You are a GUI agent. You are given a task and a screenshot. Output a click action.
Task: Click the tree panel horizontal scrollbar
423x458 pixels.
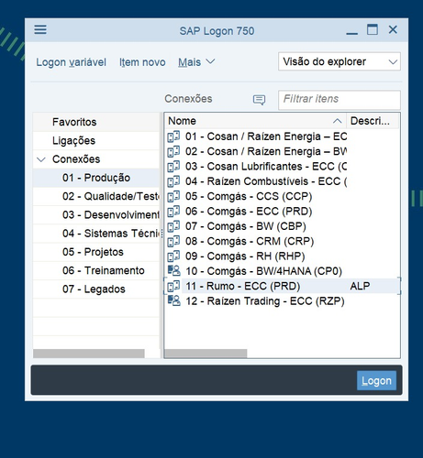click(89, 354)
